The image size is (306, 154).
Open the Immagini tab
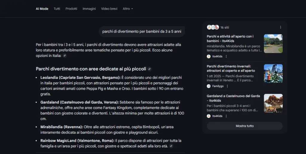click(x=89, y=9)
